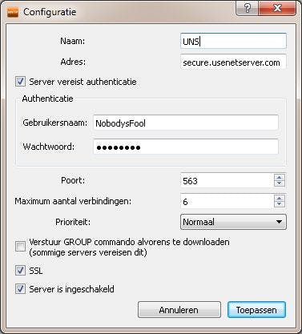Click the Maximum aantal verbindingen: label
Screen dimensions: 302x334
point(73,201)
